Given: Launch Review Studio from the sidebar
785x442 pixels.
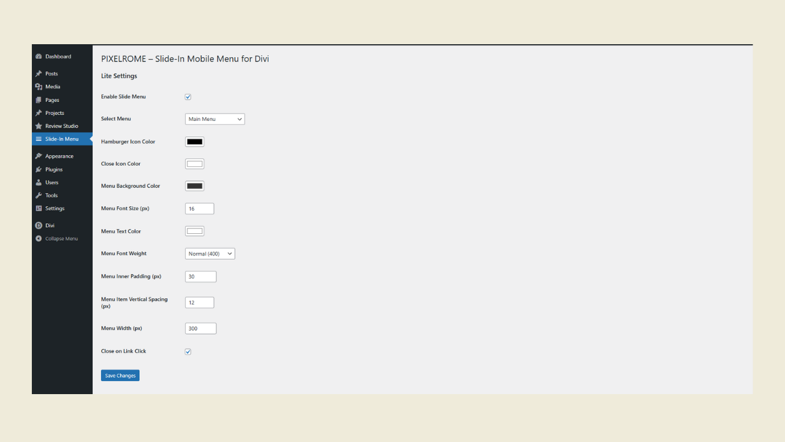Looking at the screenshot, I should pos(40,126).
